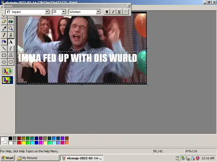Click the 12:16 AM taskbar clock
The height and width of the screenshot is (162, 217).
point(208,158)
